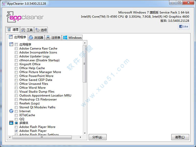
Task: Open the 工具 tools tab
Action: click(27, 30)
